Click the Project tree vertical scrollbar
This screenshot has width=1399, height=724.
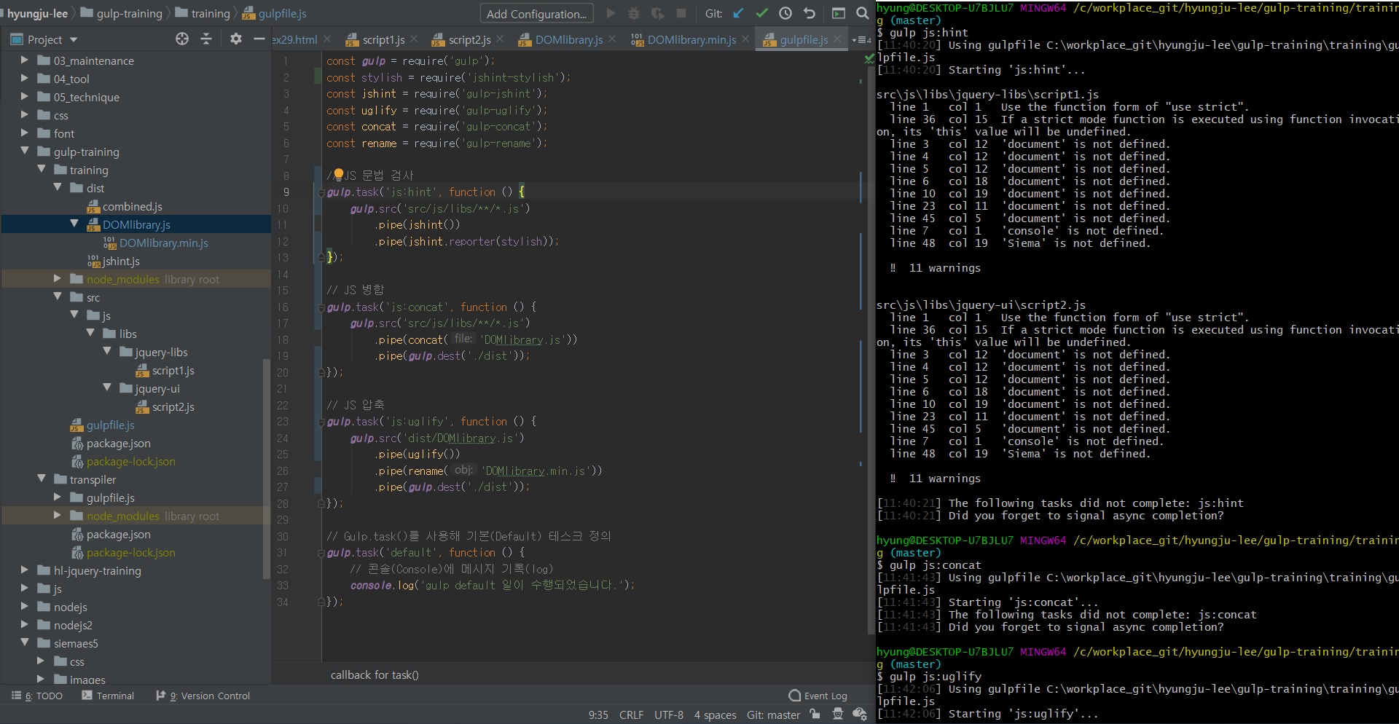point(266,466)
